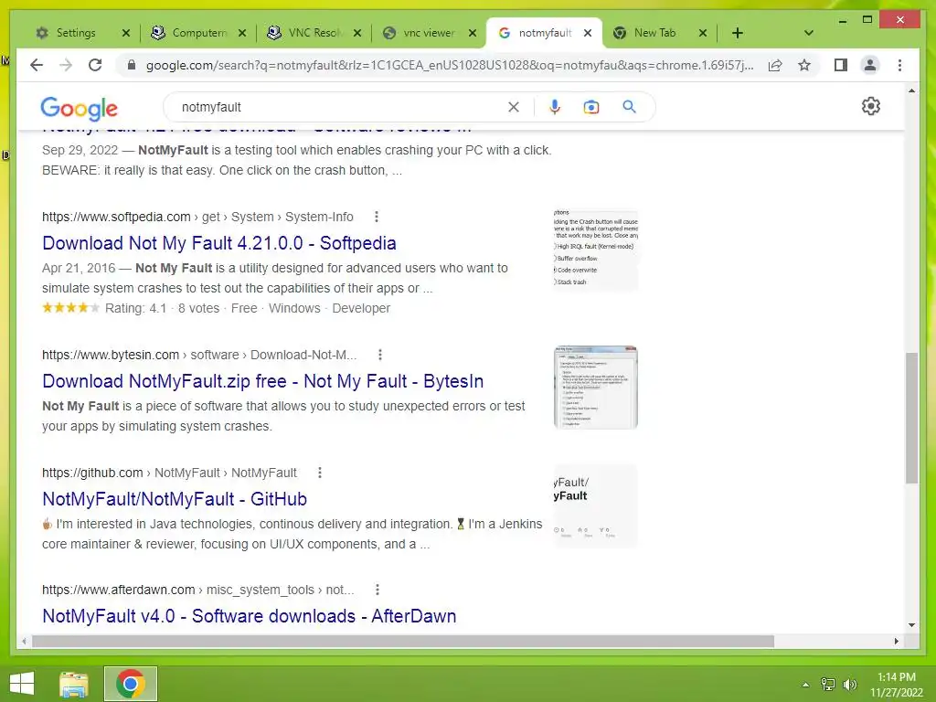Viewport: 936px width, 702px height.
Task: Click the horizontal scrollbar thumb
Action: click(403, 641)
